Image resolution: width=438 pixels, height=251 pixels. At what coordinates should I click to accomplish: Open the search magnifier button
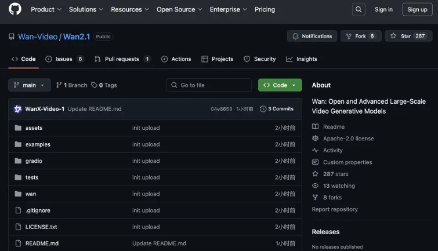pyautogui.click(x=358, y=9)
